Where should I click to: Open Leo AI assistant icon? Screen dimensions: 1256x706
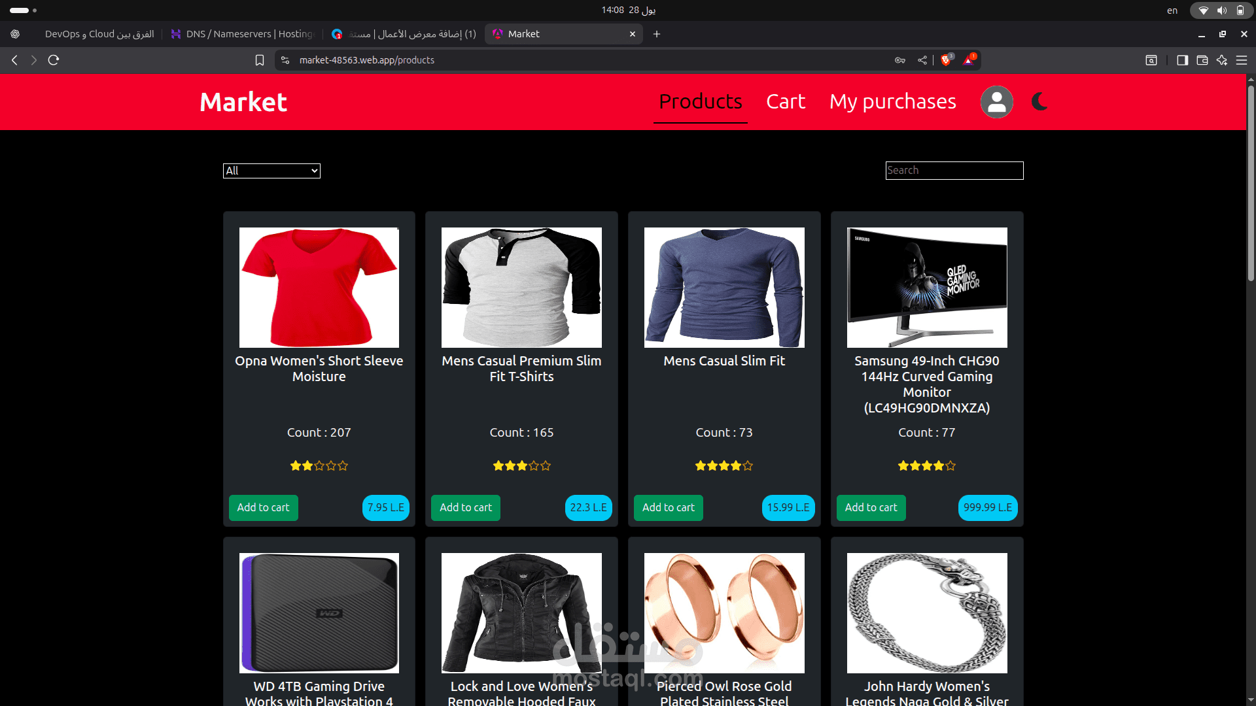click(x=1221, y=60)
